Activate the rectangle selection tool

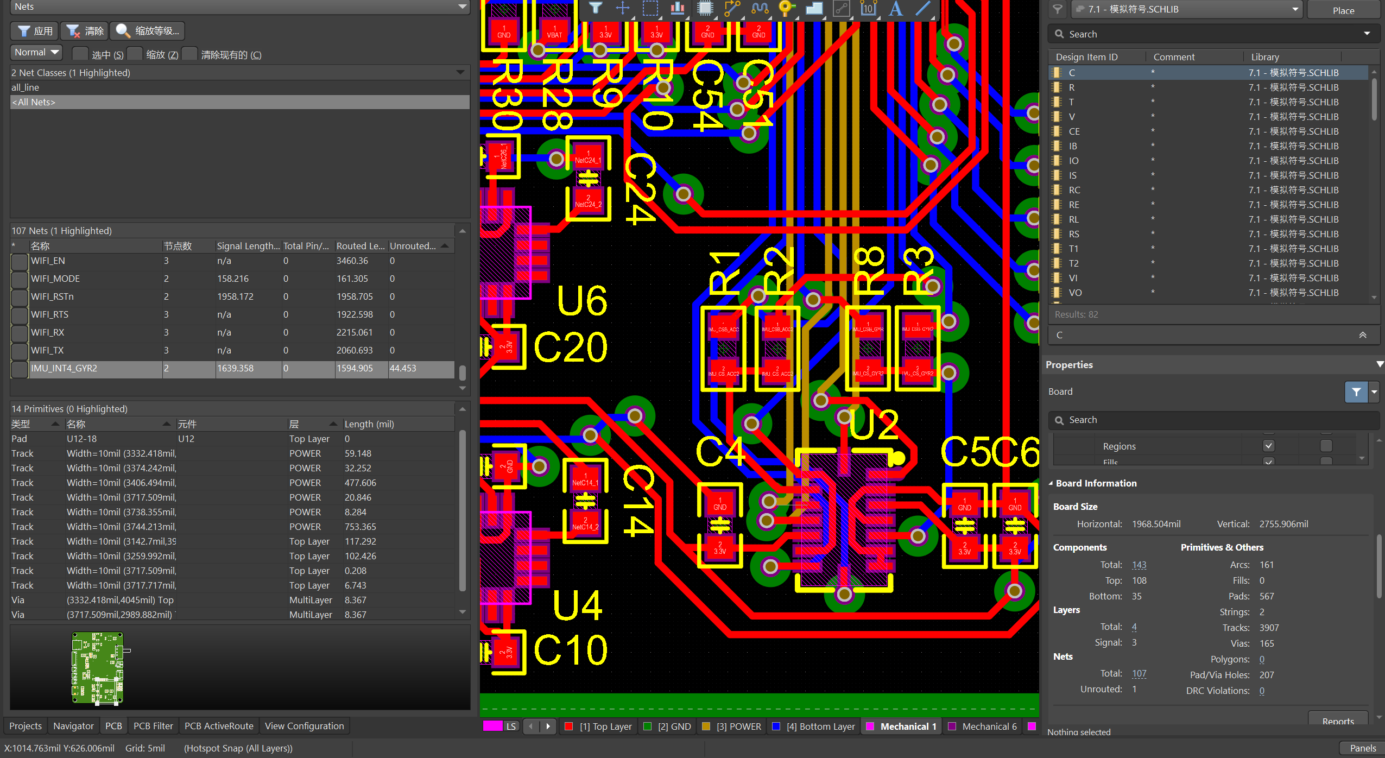(x=650, y=8)
